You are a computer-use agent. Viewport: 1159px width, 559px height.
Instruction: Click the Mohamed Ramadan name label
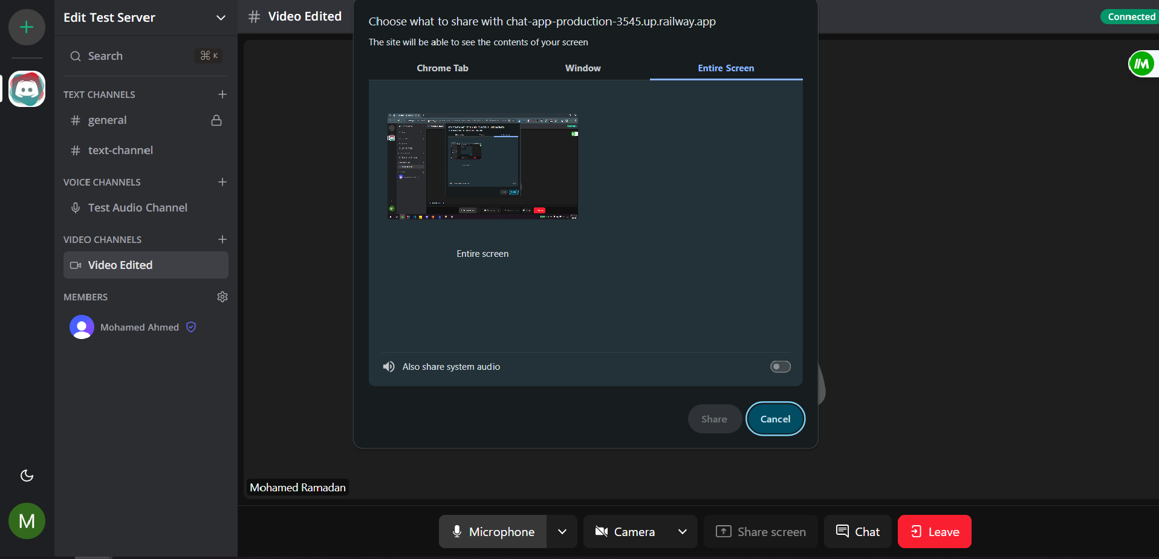coord(297,488)
